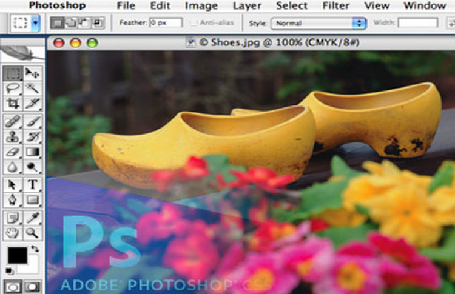
Task: Select the Blur tool
Action: coord(13,167)
